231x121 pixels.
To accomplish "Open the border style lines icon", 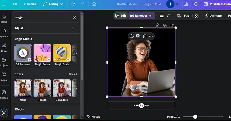I will [x=162, y=16].
